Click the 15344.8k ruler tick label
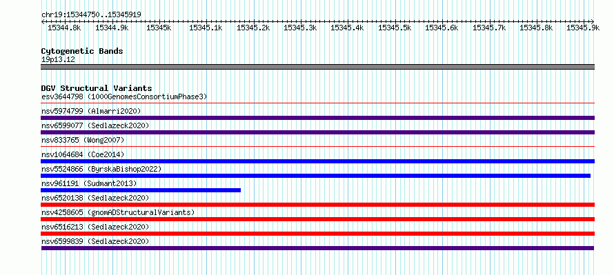Screen dimensions: 614x275 coord(64,28)
